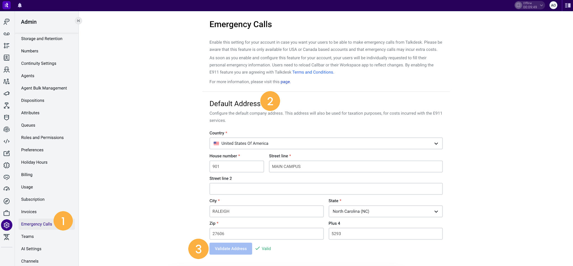This screenshot has width=573, height=266.
Task: Toggle the right side panel icon
Action: [x=568, y=5]
